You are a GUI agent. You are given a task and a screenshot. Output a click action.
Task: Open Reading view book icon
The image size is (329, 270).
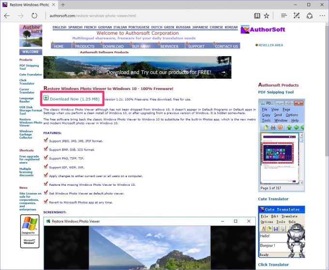[x=257, y=16]
